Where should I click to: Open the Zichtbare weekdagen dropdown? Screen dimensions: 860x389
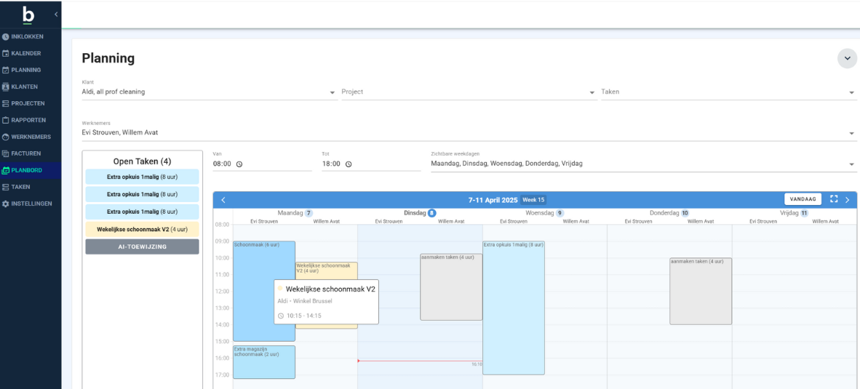point(852,164)
